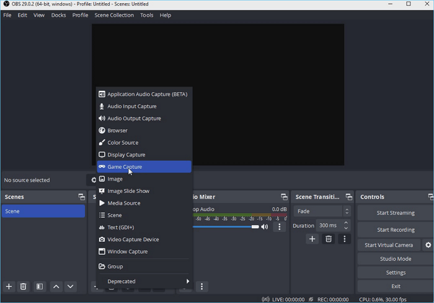Click Start Streaming button
The height and width of the screenshot is (303, 434).
coord(396,213)
